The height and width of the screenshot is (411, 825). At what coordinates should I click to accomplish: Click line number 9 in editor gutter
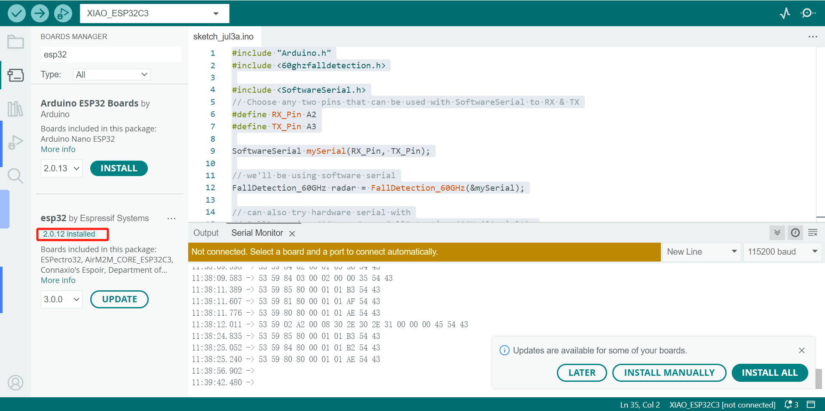pyautogui.click(x=213, y=151)
